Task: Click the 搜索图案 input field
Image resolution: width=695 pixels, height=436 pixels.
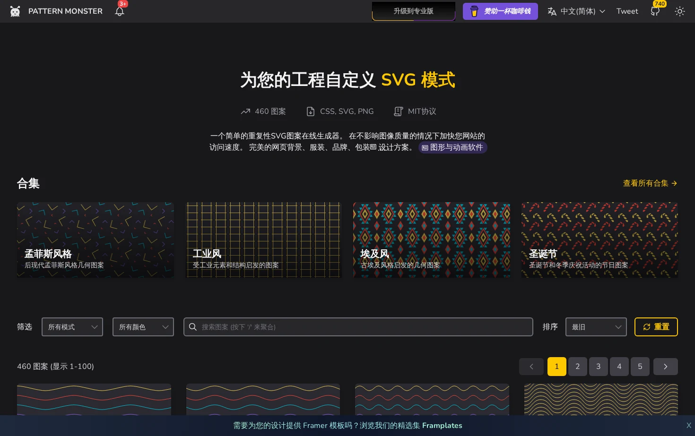Action: click(358, 327)
